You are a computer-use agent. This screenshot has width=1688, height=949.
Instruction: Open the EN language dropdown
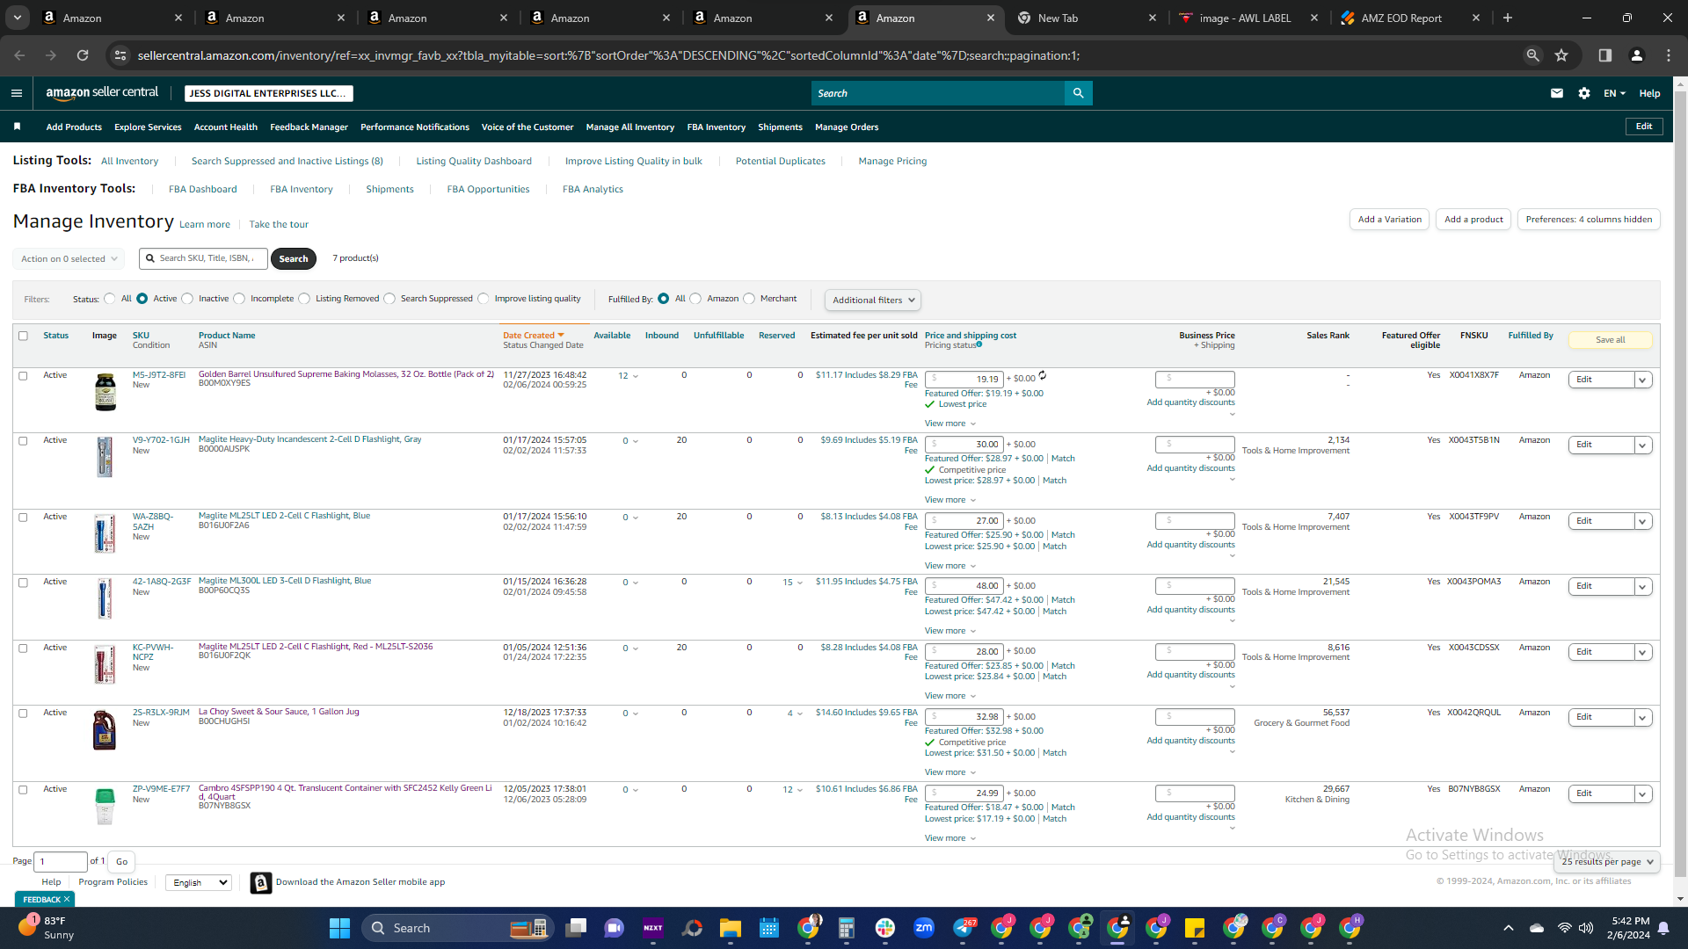1615,93
